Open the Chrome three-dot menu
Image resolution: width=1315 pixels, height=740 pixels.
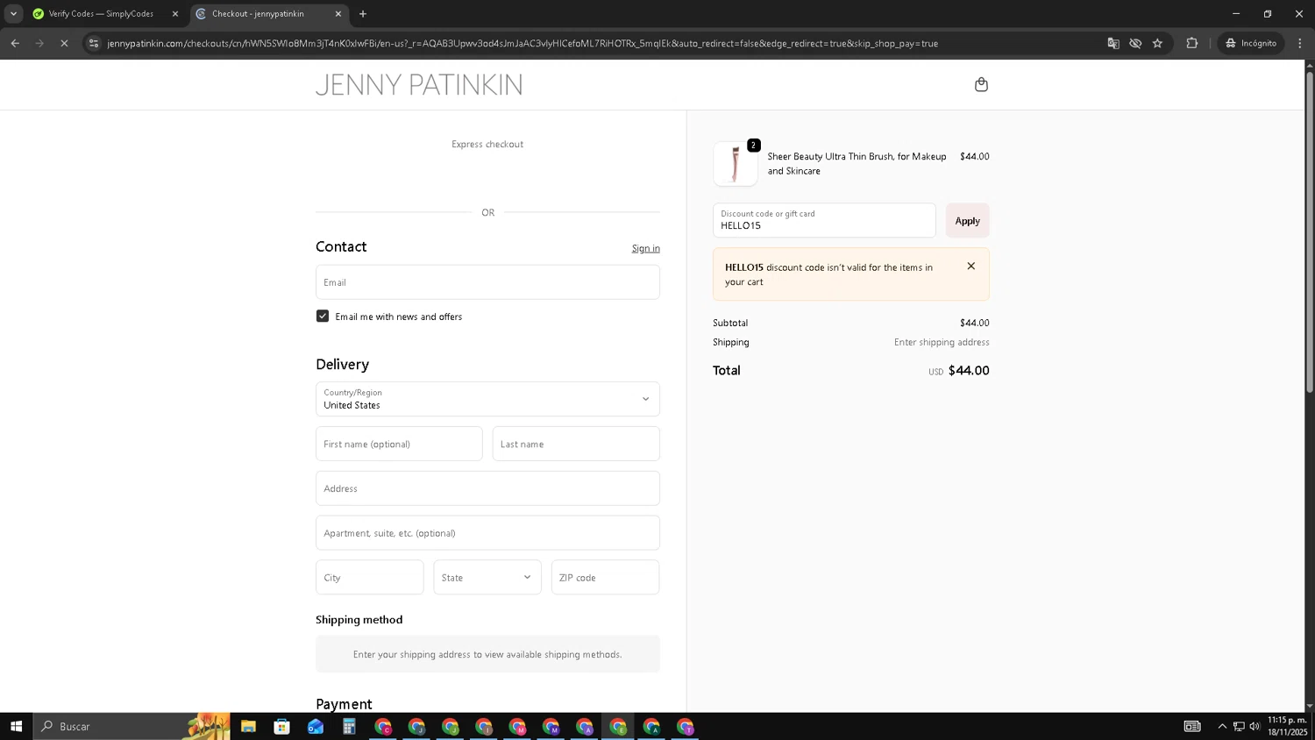pyautogui.click(x=1300, y=43)
